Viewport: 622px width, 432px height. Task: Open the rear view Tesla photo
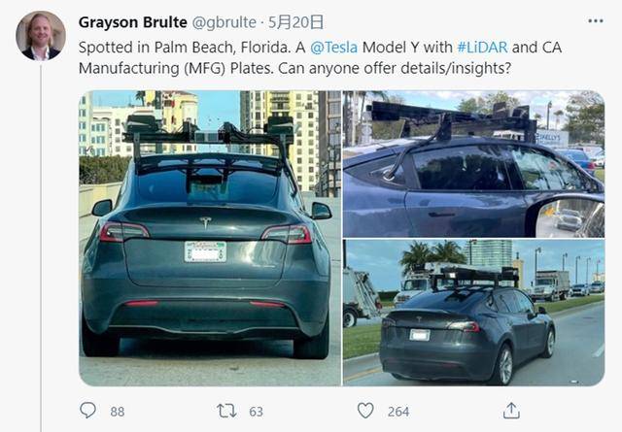tap(210, 238)
